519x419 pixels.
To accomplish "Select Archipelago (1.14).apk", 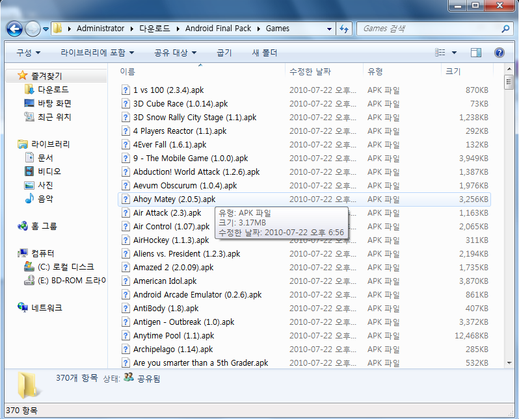I will pos(173,349).
